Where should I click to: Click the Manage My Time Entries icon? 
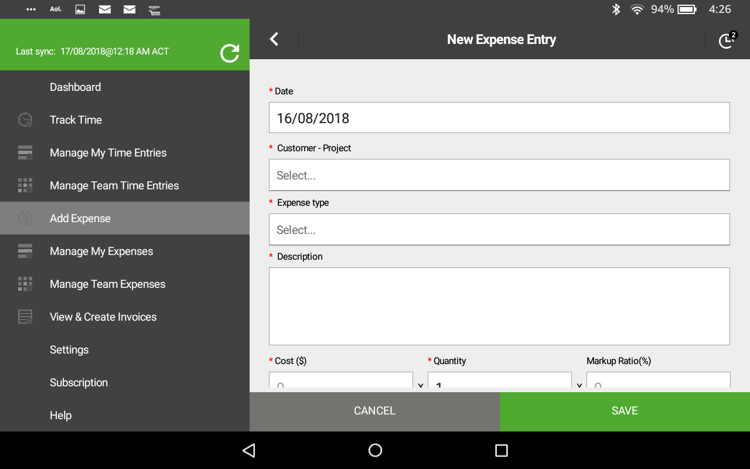point(25,152)
